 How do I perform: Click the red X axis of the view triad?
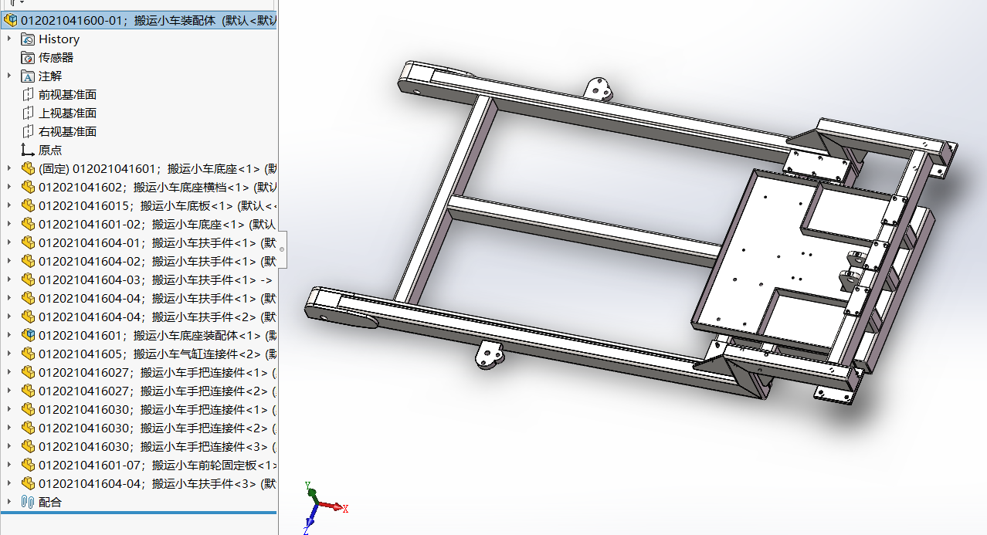[334, 506]
